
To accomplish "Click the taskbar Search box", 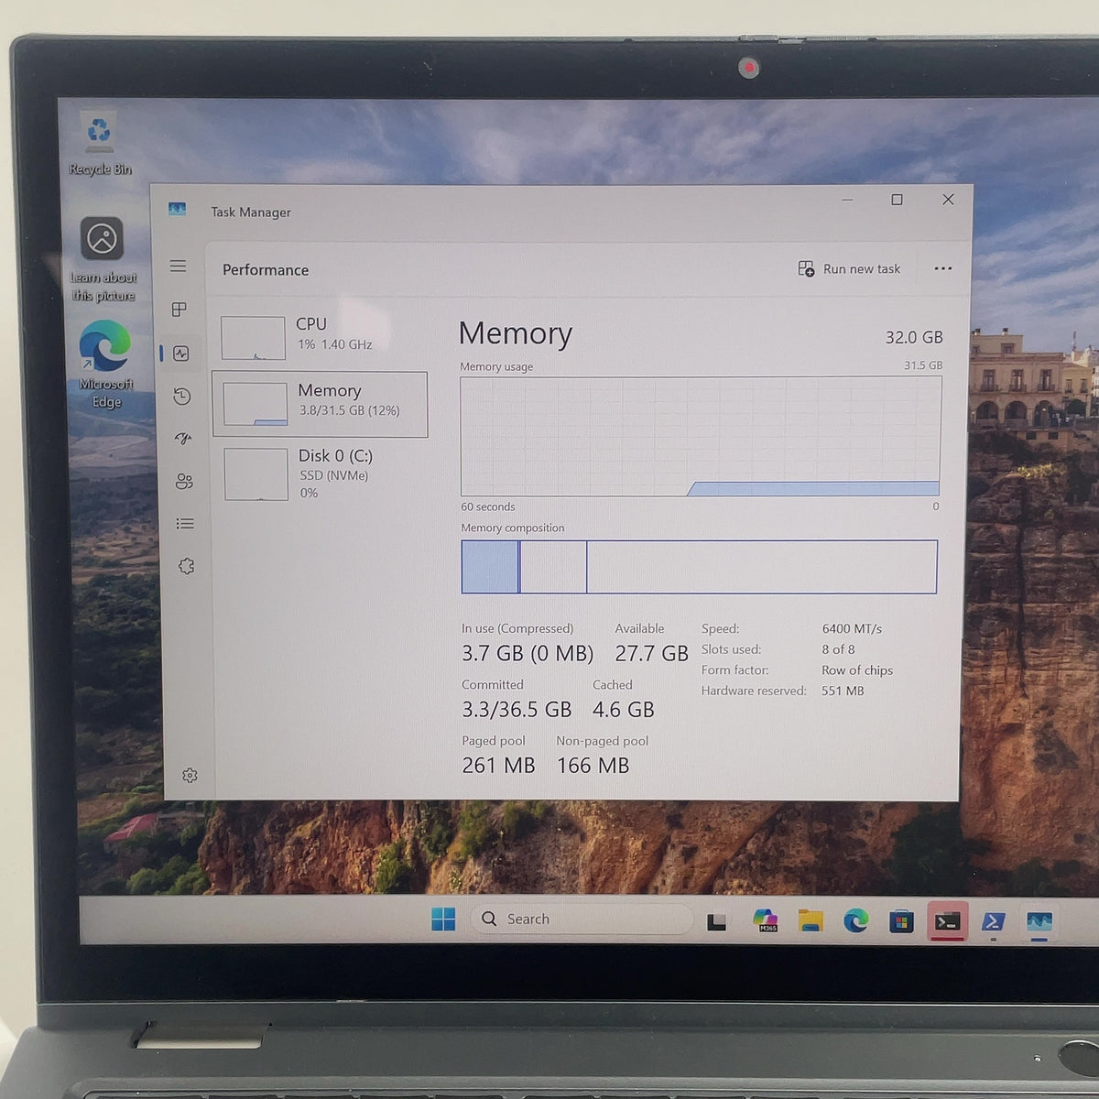I will point(582,919).
